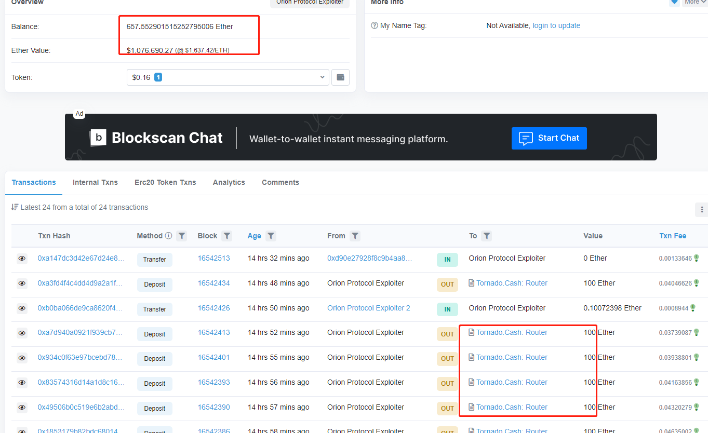Screen dimensions: 708x433
Task: Open block 16542513 link
Action: [213, 258]
